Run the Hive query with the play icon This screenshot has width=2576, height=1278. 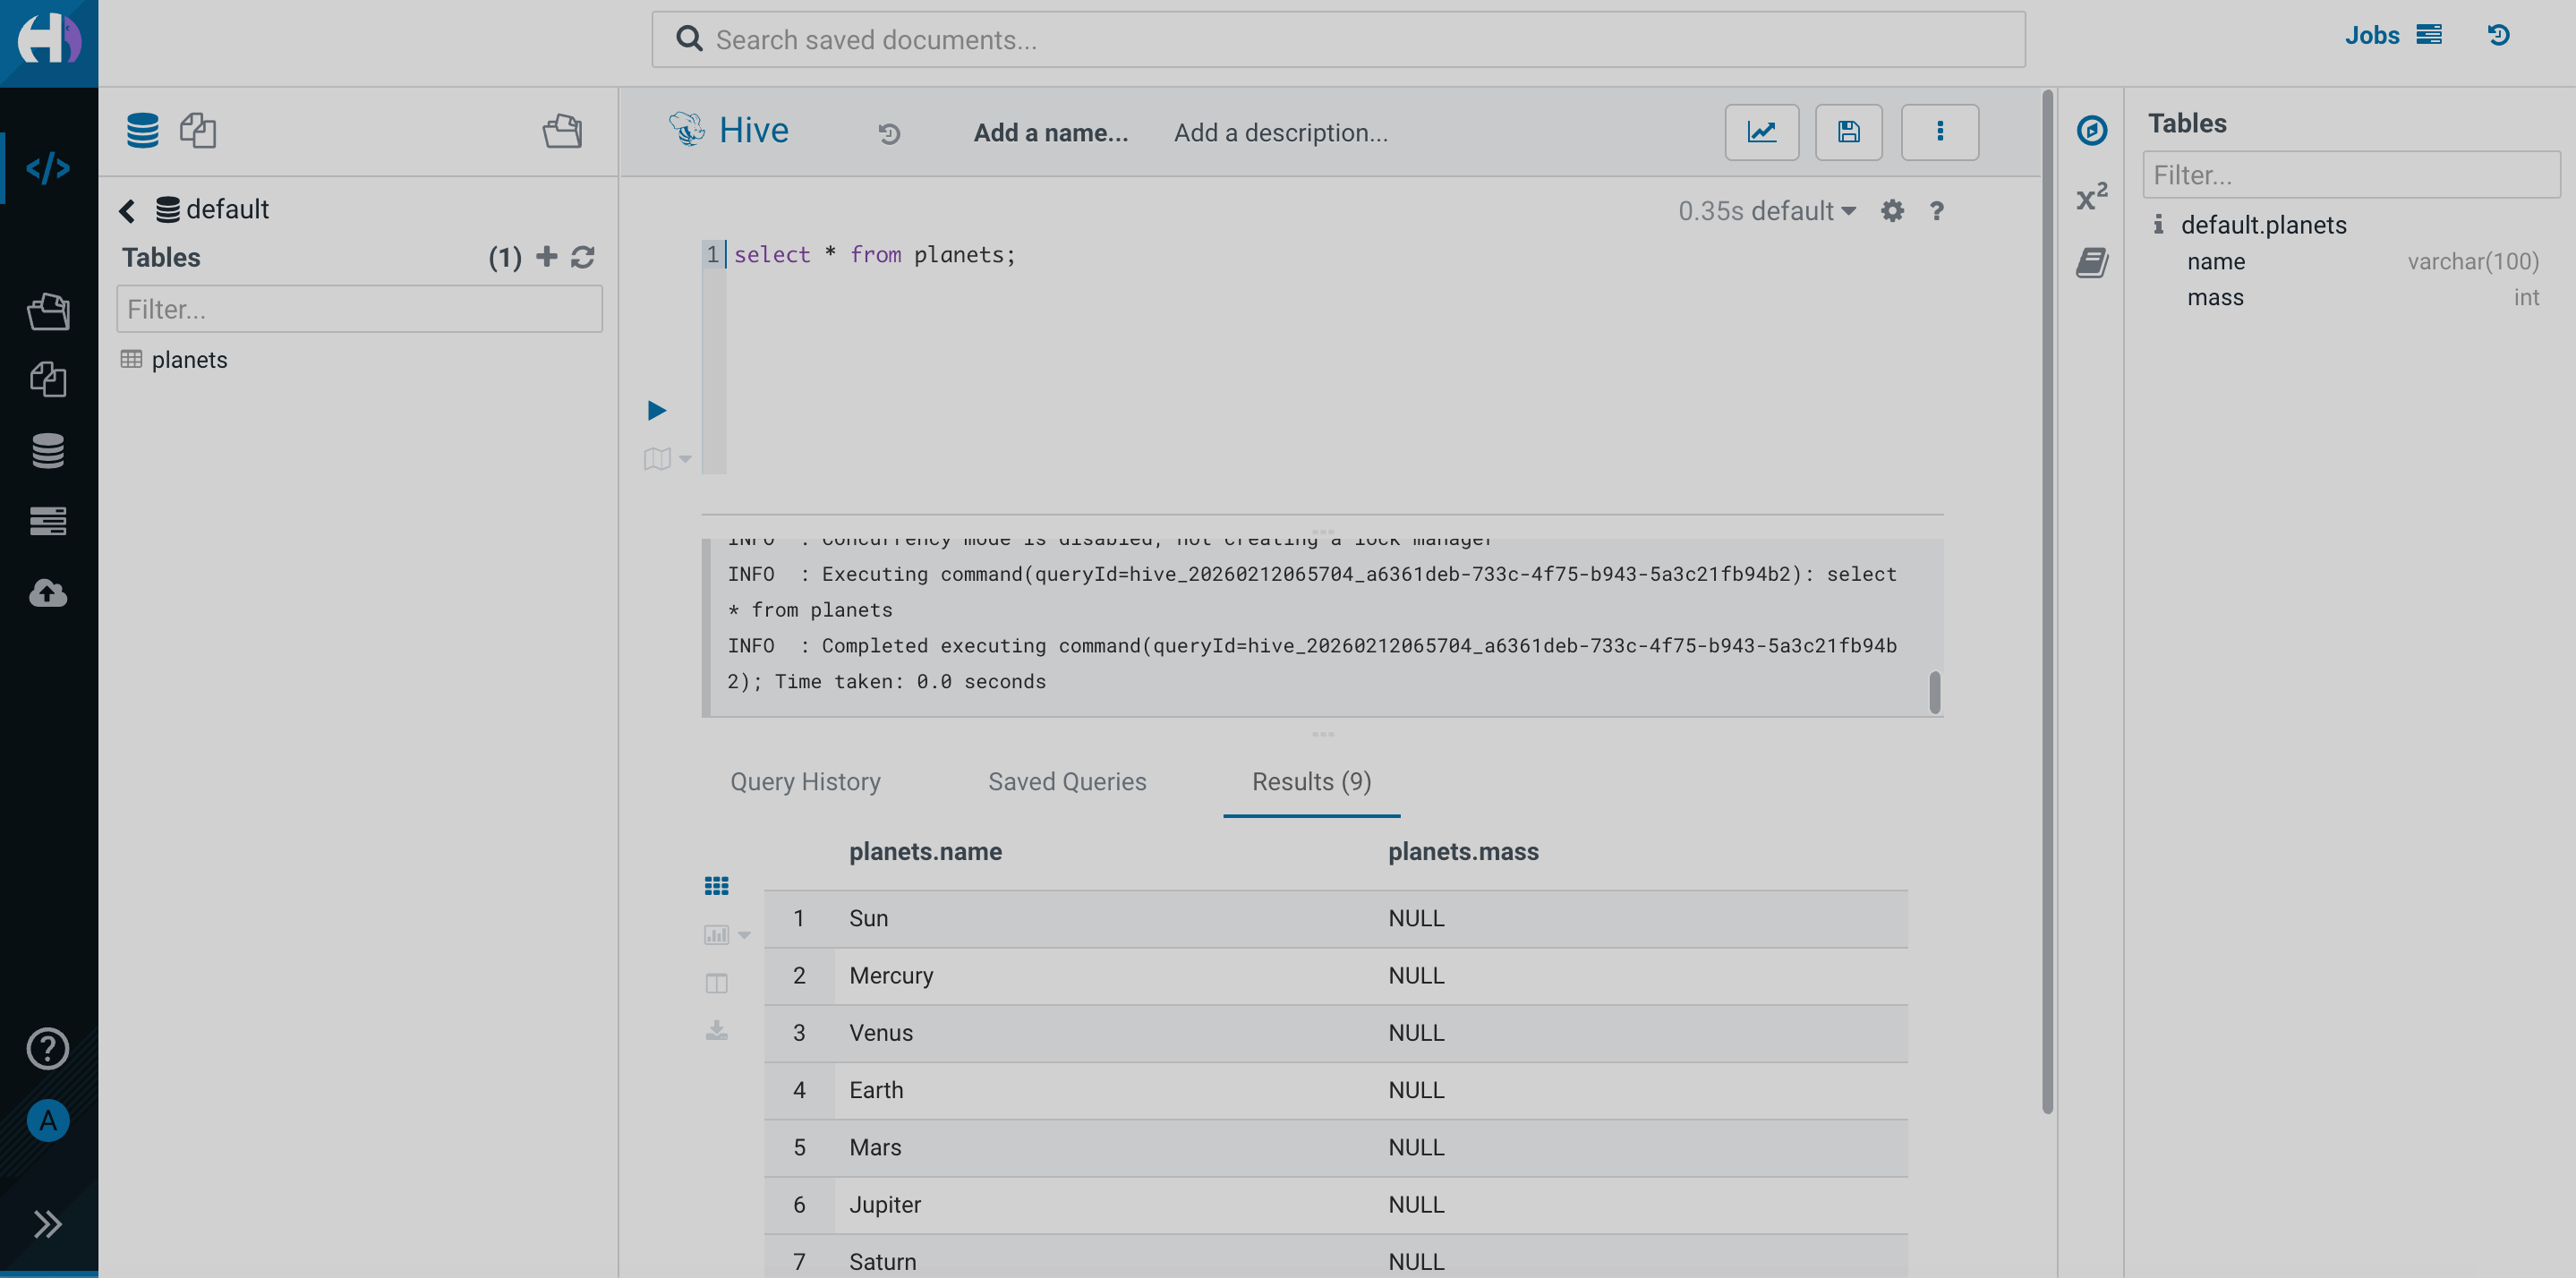pyautogui.click(x=656, y=409)
